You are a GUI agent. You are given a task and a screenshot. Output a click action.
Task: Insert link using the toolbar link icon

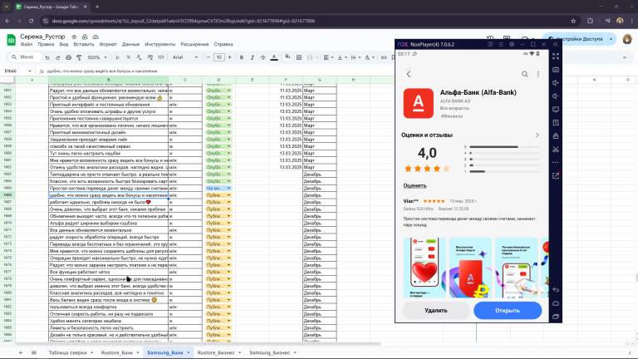pos(384,57)
